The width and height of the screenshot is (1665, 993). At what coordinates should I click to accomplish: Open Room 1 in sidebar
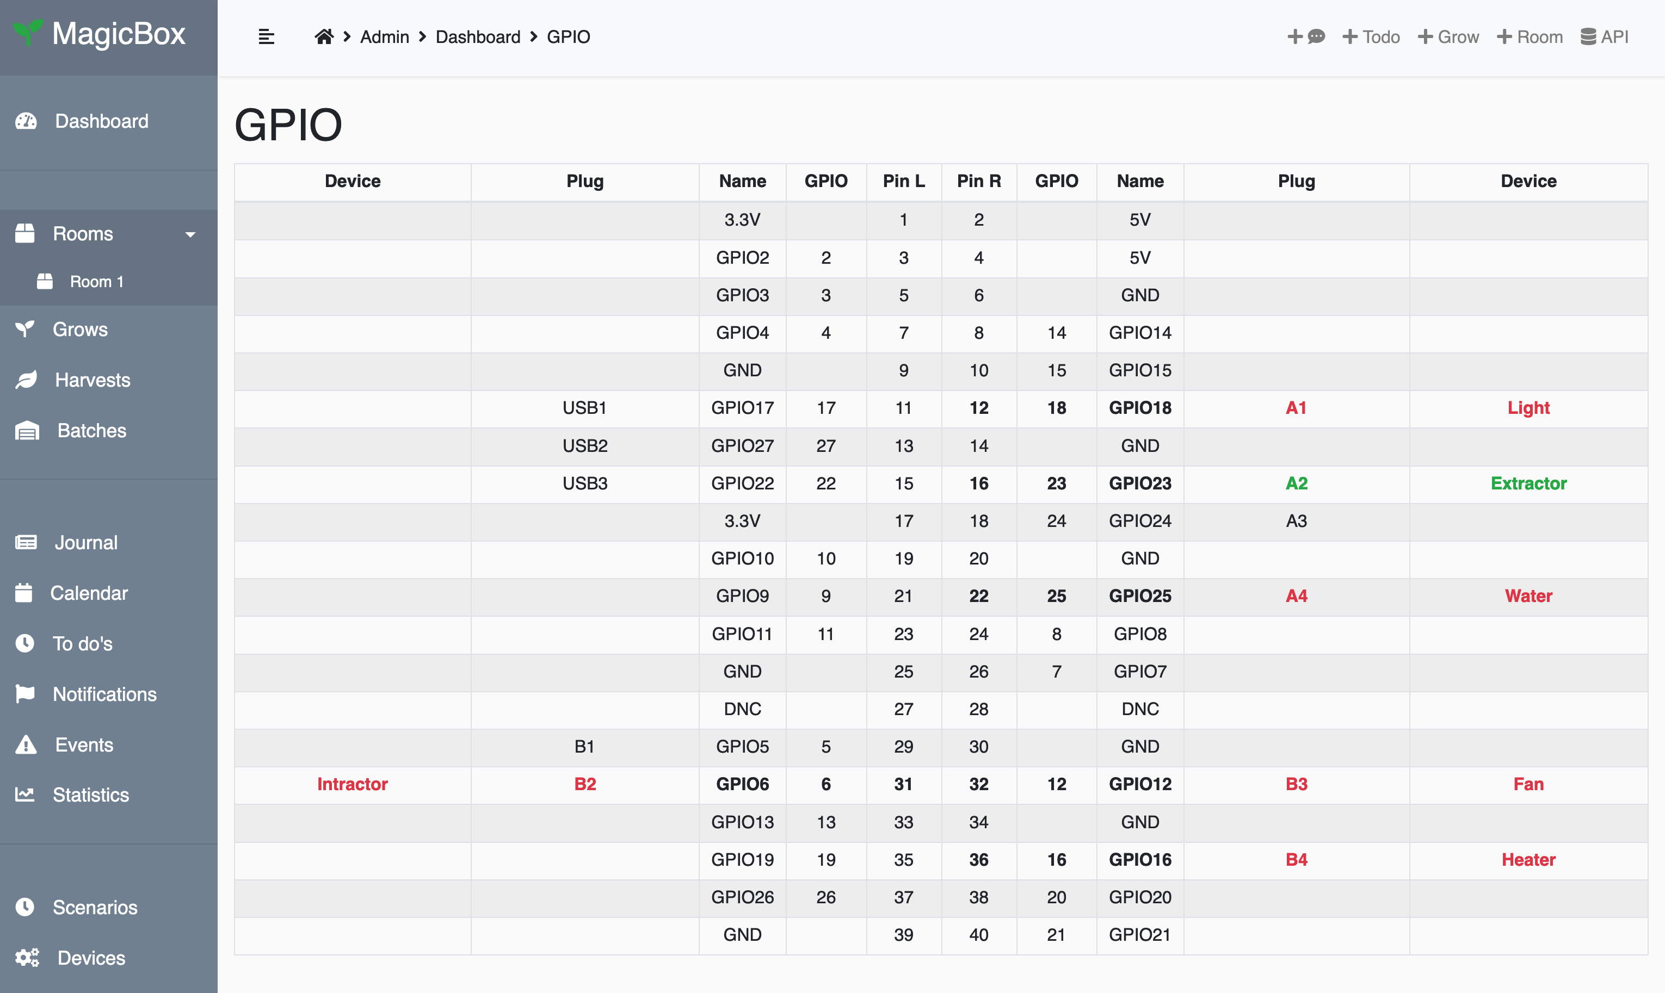click(x=96, y=282)
